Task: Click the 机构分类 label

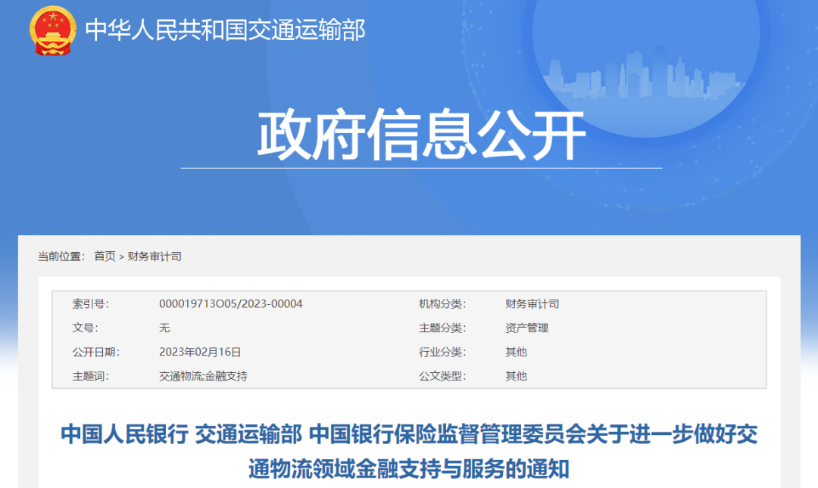Action: (442, 303)
